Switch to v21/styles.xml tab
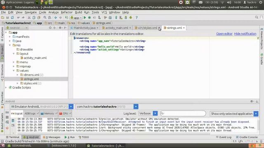264x148 pixels. click(147, 28)
